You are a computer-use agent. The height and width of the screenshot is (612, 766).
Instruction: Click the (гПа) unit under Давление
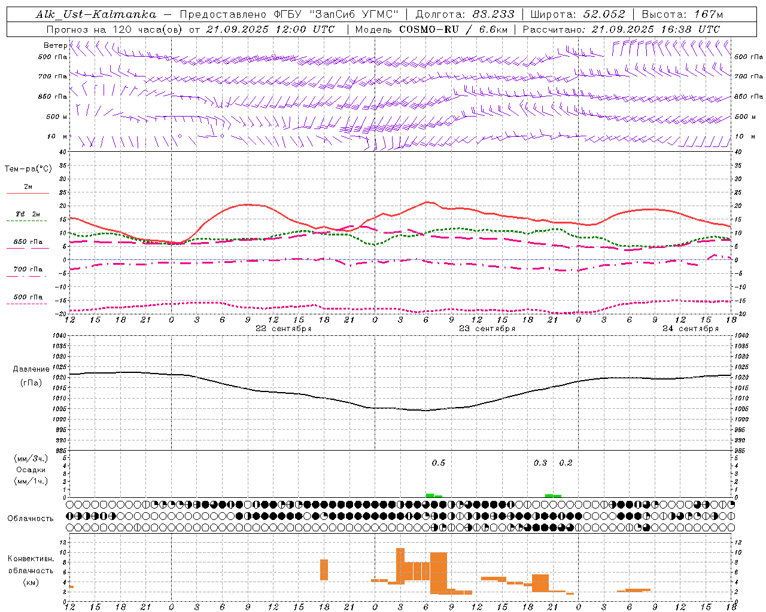[x=31, y=383]
